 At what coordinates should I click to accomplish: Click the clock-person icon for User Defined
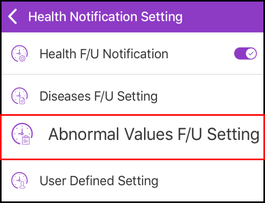pyautogui.click(x=19, y=181)
